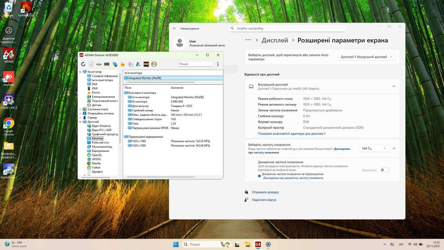
Task: Open the OpenGL tree item
Action: click(x=95, y=155)
